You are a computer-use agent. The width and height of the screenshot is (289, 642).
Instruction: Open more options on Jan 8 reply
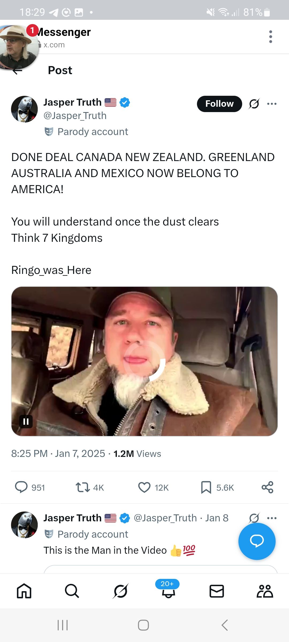pos(272,518)
